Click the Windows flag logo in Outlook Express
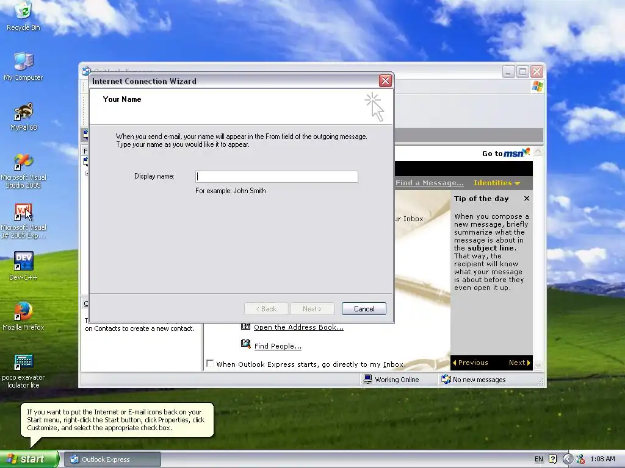 click(x=537, y=87)
